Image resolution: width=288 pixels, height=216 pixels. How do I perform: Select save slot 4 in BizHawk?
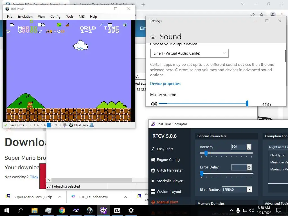38,125
